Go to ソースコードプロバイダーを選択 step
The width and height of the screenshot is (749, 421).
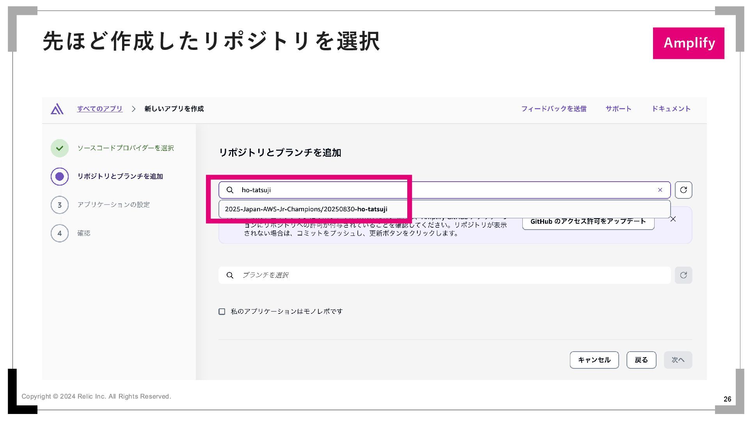coord(126,148)
